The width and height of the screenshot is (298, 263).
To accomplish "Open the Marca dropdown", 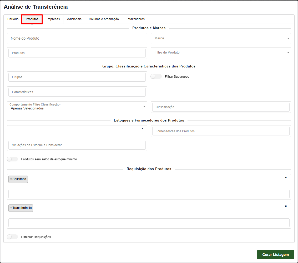I will (221, 39).
